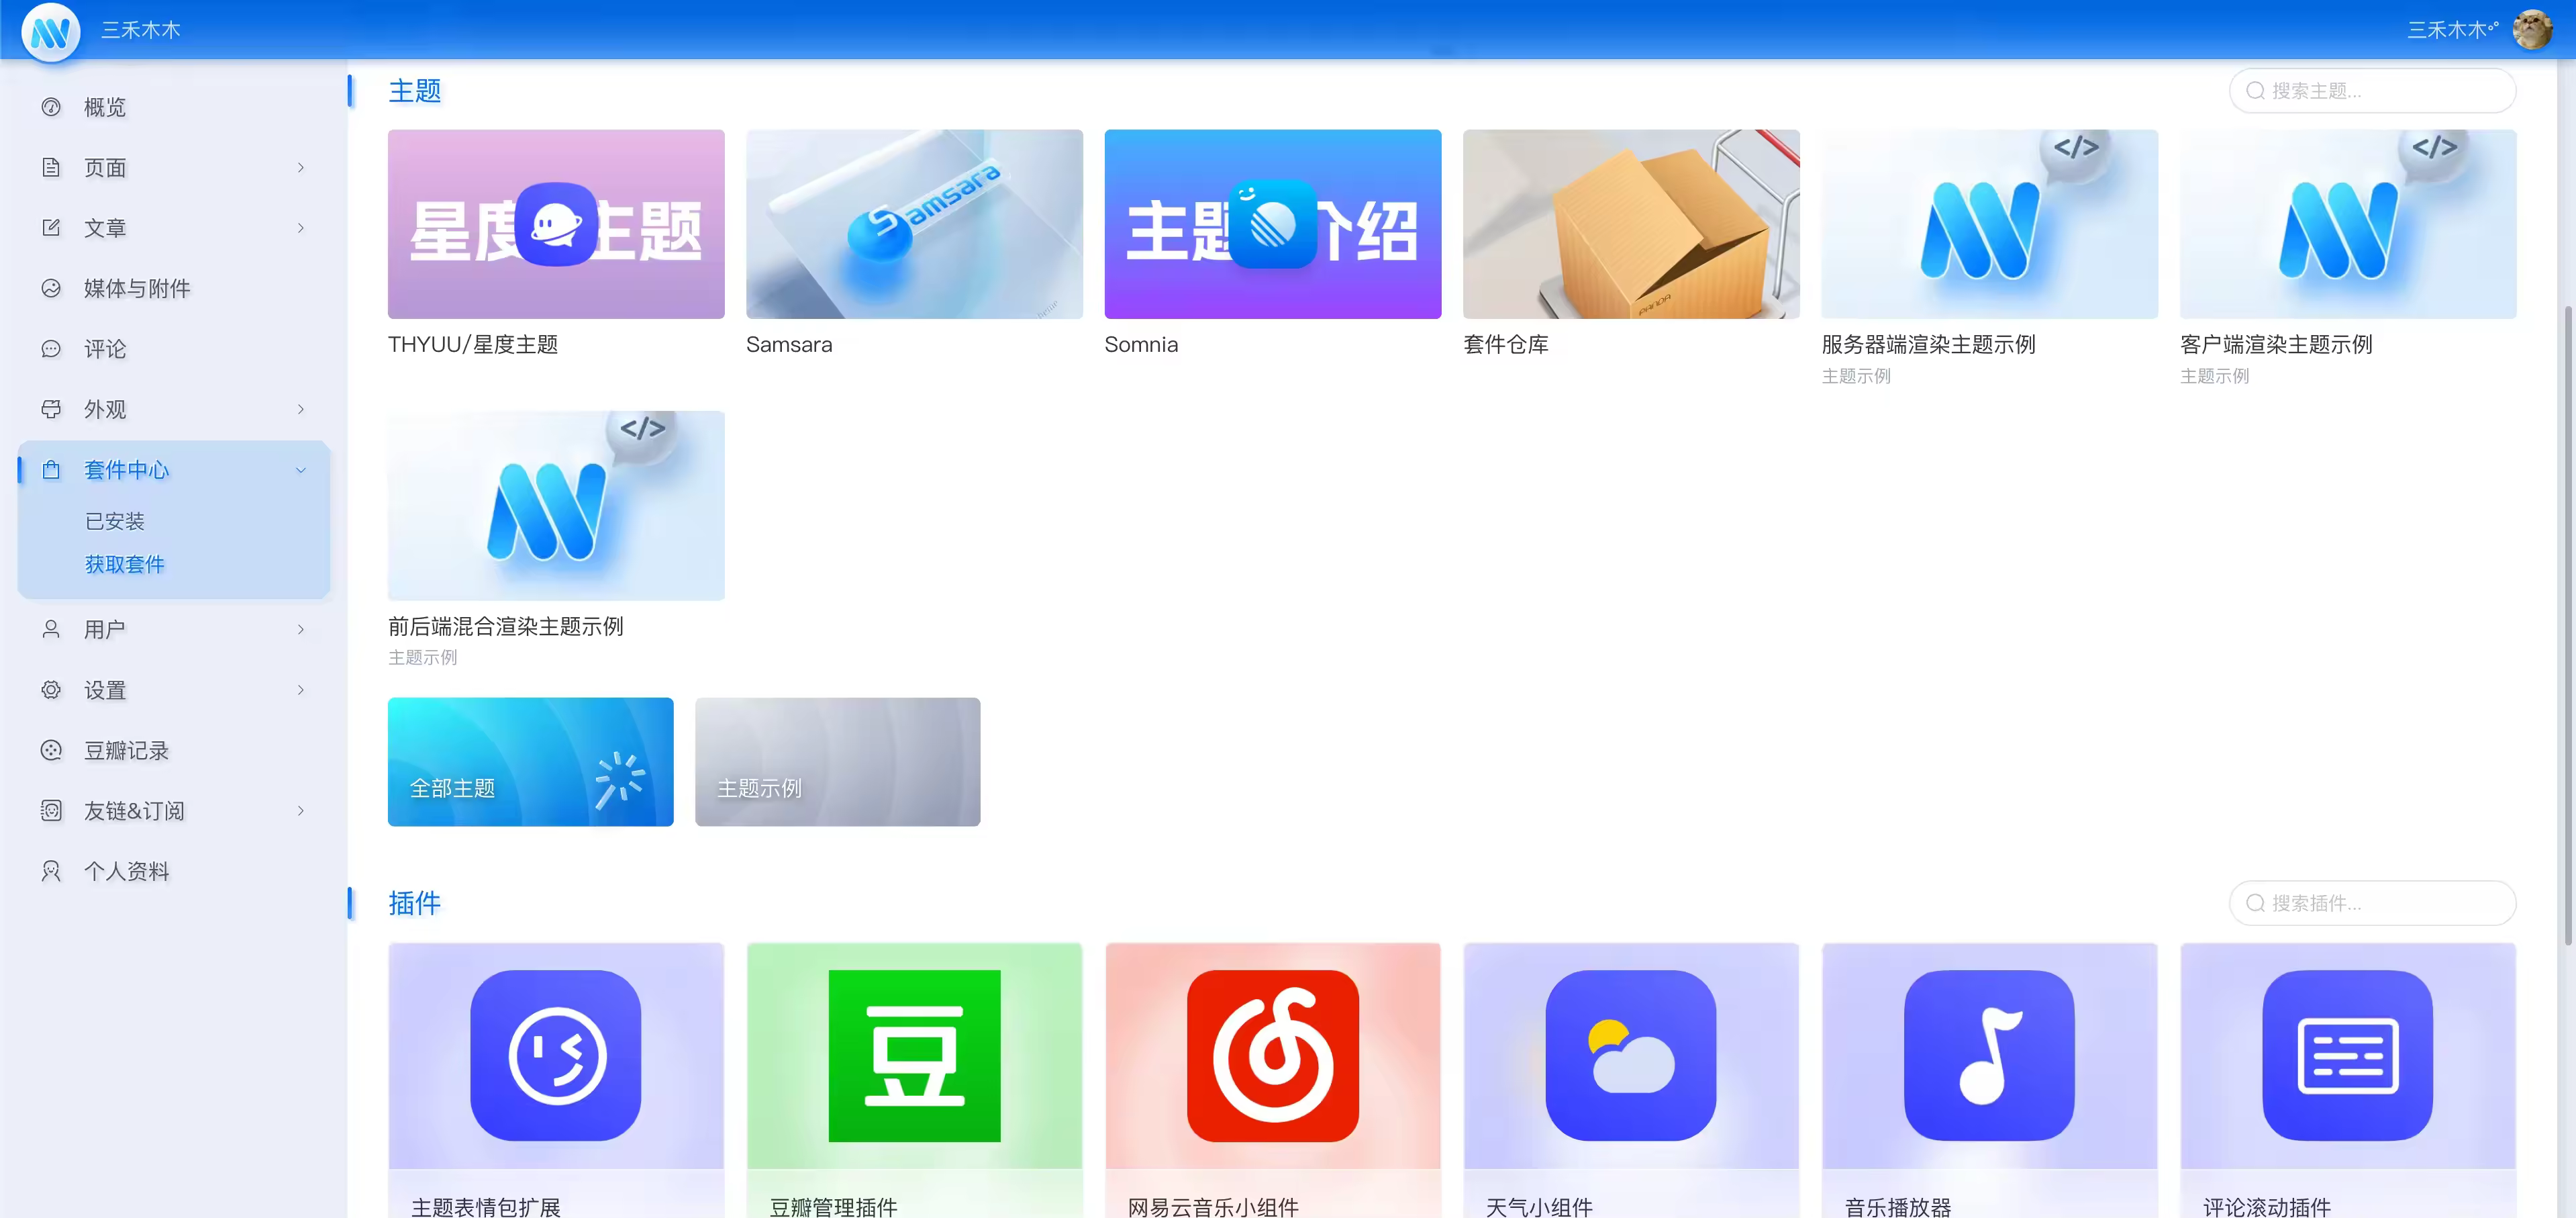2576x1218 pixels.
Task: Open the Somnia theme title
Action: (x=1141, y=344)
